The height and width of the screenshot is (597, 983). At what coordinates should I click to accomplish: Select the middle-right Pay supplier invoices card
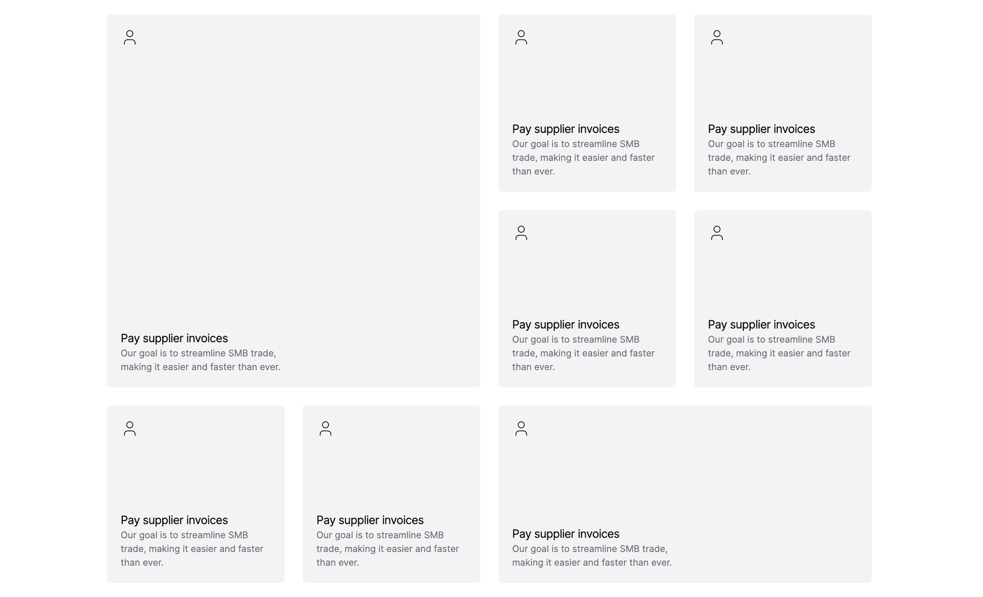pyautogui.click(x=782, y=298)
